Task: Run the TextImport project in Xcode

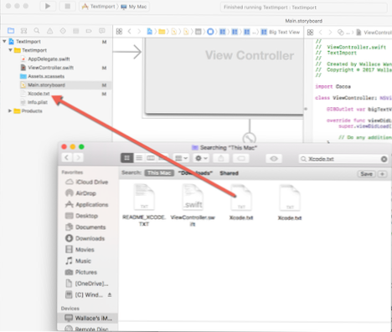Action: [x=48, y=6]
